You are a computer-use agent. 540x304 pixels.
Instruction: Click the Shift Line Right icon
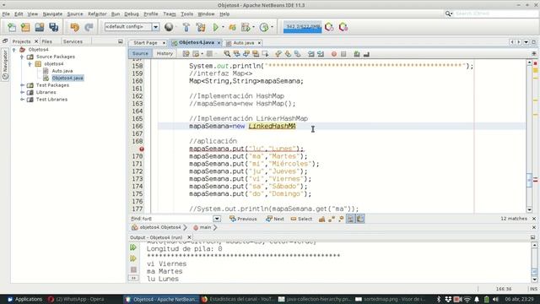tap(321, 54)
